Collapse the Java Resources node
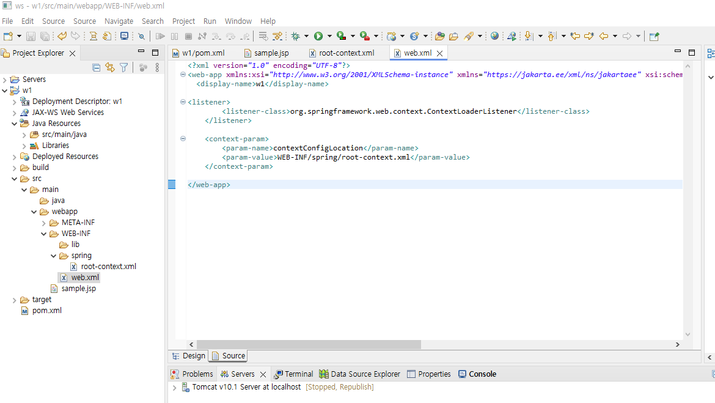This screenshot has width=715, height=403. pos(15,124)
